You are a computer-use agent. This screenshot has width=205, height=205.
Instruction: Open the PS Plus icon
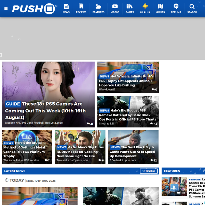145,6
